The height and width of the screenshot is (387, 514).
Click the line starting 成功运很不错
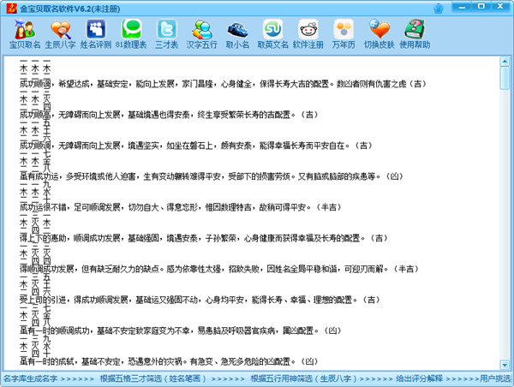(180, 207)
